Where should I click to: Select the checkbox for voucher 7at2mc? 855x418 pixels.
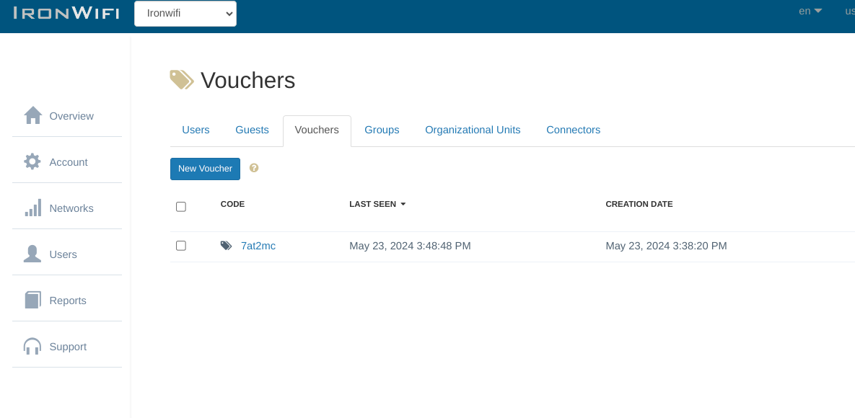pyautogui.click(x=180, y=245)
